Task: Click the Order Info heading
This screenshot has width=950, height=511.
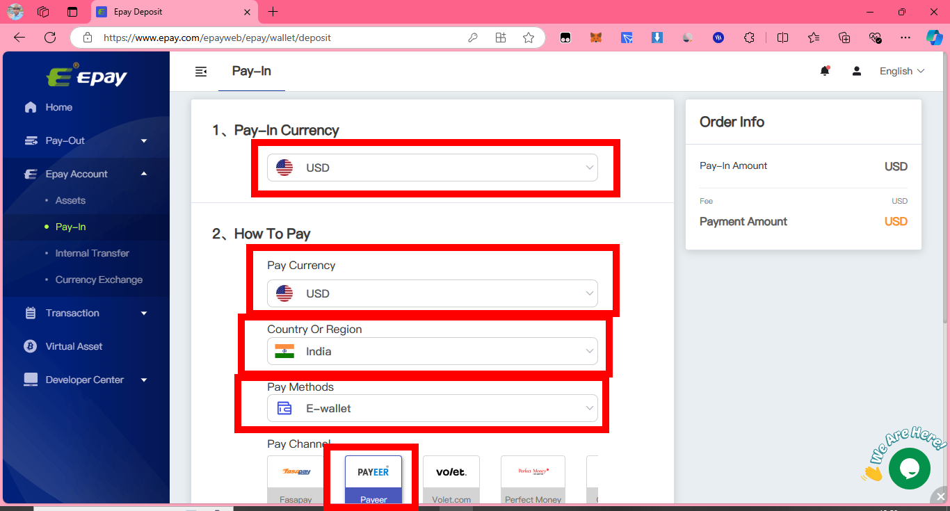Action: 732,122
